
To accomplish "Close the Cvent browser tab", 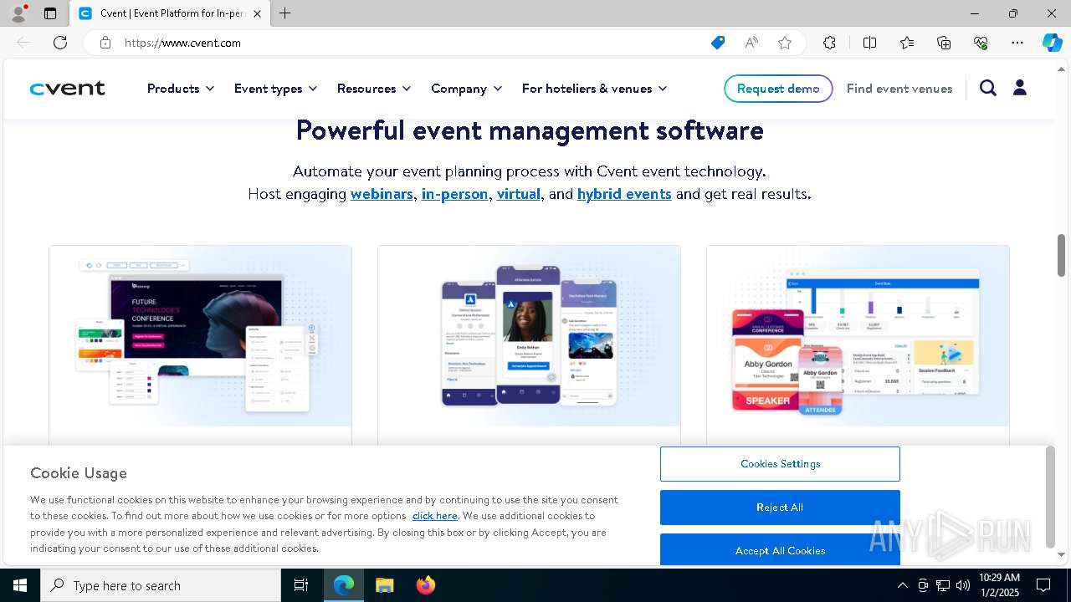I will pyautogui.click(x=258, y=13).
